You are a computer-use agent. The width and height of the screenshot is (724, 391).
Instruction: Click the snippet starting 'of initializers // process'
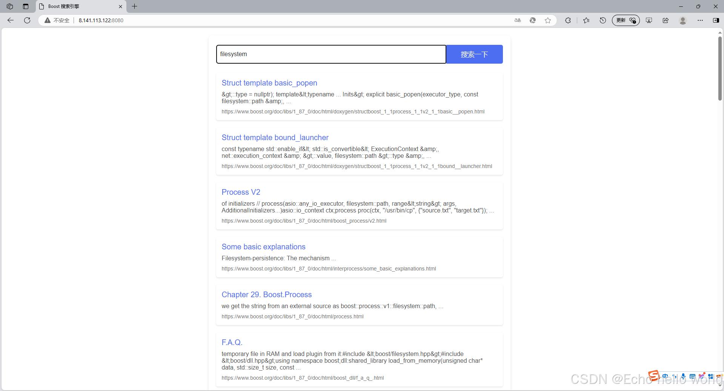tap(358, 207)
